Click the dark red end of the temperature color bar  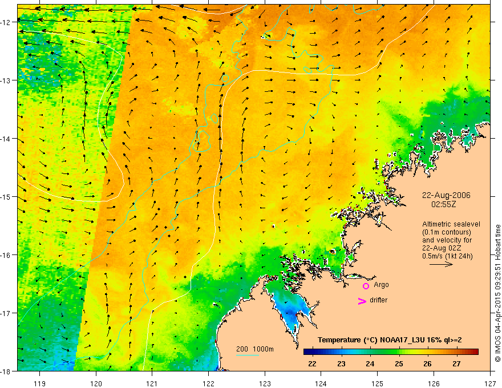pyautogui.click(x=475, y=351)
